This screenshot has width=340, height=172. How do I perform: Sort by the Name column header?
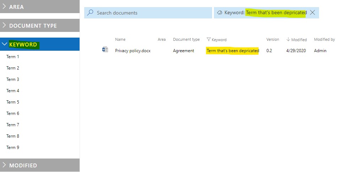[120, 39]
